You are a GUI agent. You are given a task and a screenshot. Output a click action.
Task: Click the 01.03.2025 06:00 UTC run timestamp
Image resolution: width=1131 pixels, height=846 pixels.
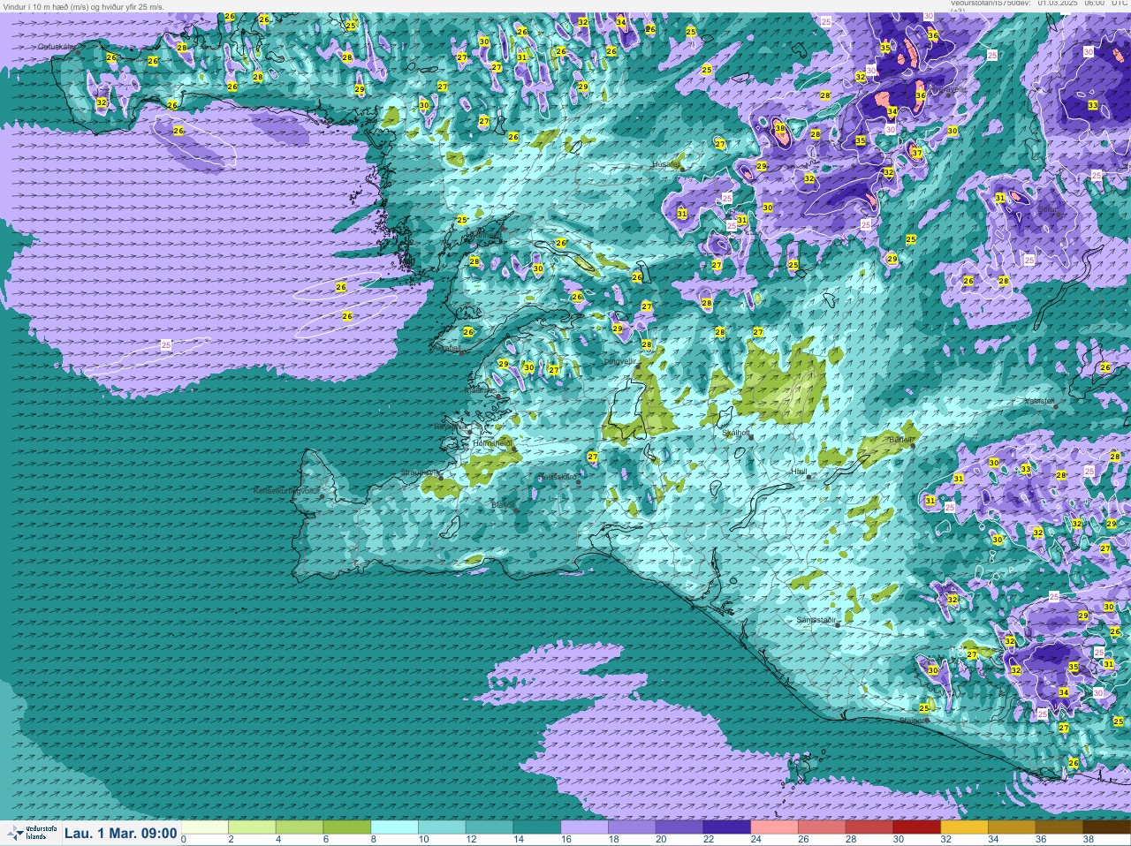(x=1082, y=4)
